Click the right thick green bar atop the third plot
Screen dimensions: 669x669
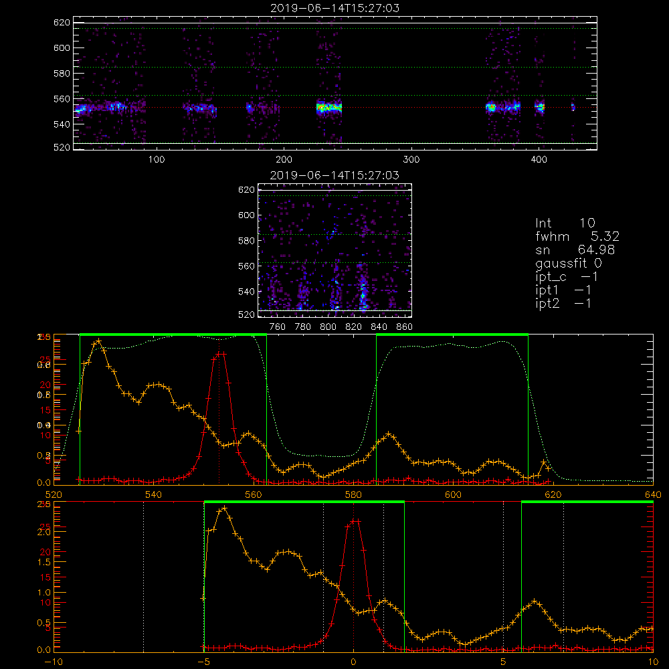click(x=452, y=335)
